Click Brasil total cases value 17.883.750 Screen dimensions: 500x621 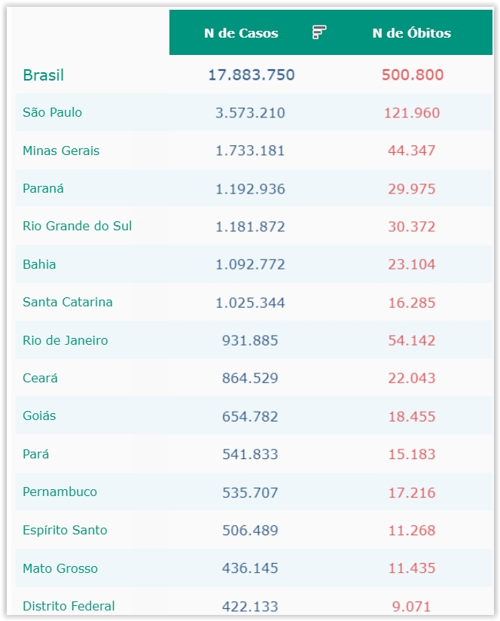click(x=252, y=75)
